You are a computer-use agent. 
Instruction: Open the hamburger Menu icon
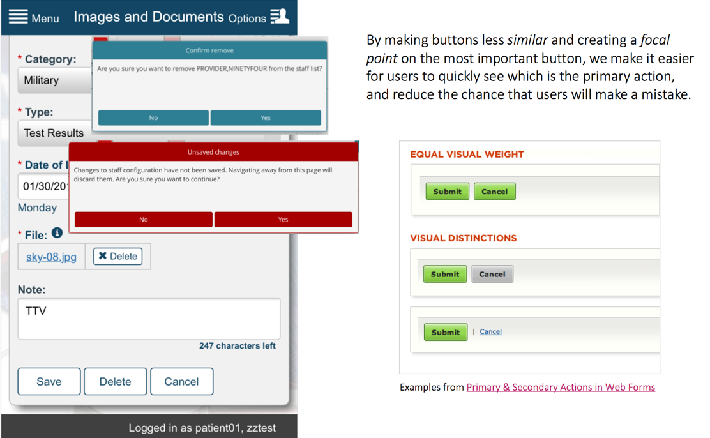pyautogui.click(x=19, y=17)
